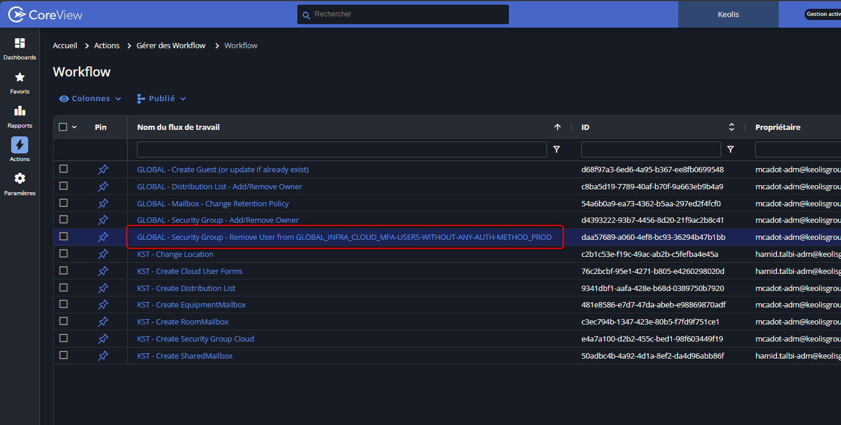Open the Dashboards sidebar icon
The image size is (841, 425).
pyautogui.click(x=19, y=43)
